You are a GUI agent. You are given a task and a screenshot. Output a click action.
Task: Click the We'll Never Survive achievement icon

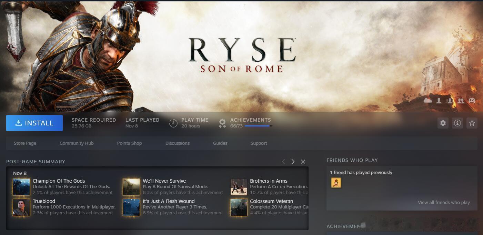click(x=131, y=187)
